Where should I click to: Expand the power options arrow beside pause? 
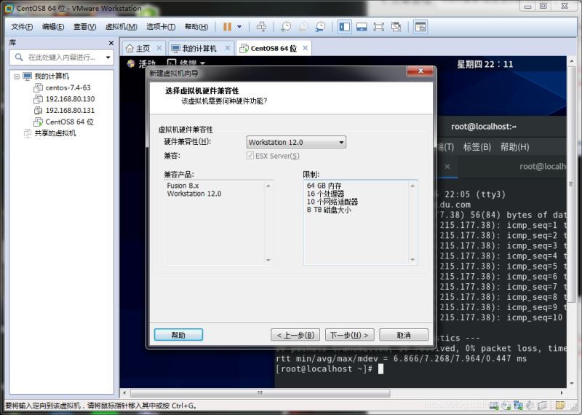click(239, 27)
